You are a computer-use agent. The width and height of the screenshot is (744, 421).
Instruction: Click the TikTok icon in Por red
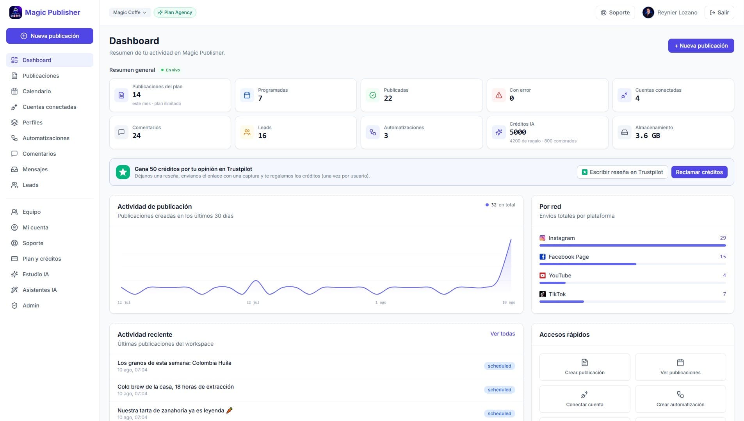pos(543,294)
